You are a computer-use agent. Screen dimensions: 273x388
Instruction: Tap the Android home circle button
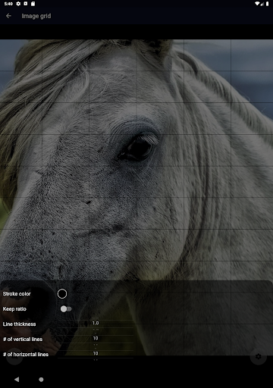coord(41,379)
